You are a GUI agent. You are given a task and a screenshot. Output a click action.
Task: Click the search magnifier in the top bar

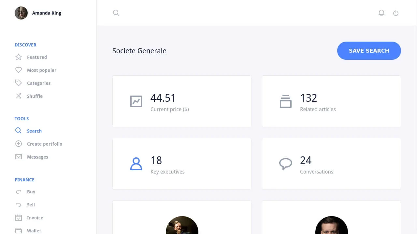[116, 13]
